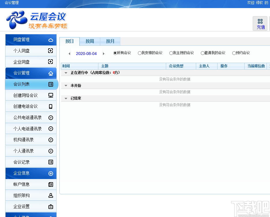Select the 所有会议 radio button

click(x=115, y=53)
